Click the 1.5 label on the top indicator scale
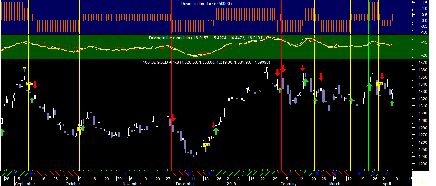 coord(424,3)
